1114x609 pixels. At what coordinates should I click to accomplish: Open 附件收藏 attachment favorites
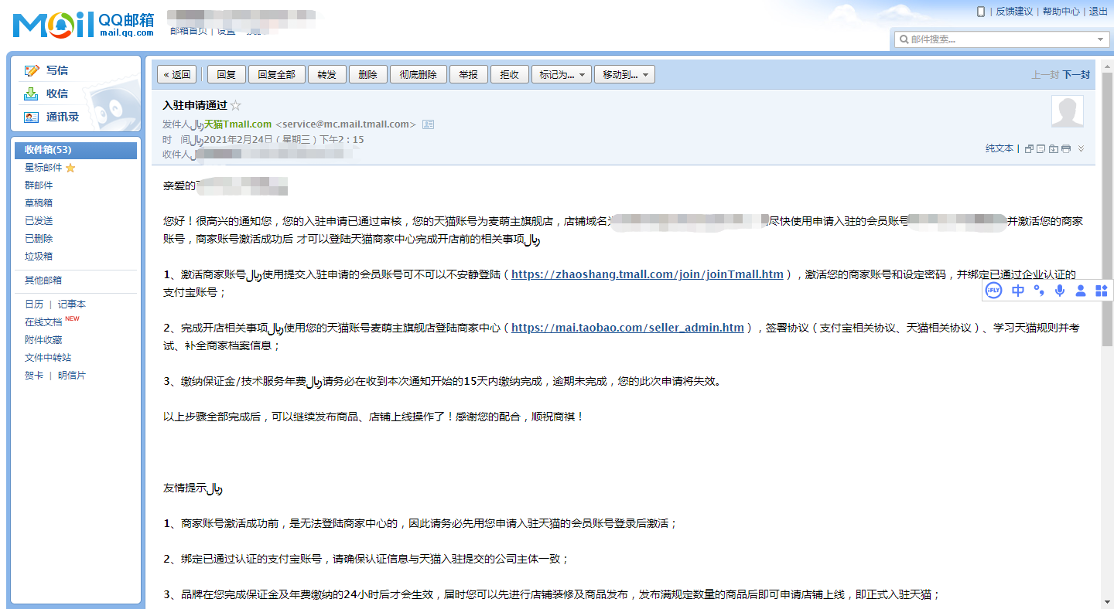43,340
